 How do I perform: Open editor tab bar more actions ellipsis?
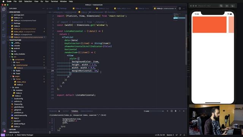[184, 8]
